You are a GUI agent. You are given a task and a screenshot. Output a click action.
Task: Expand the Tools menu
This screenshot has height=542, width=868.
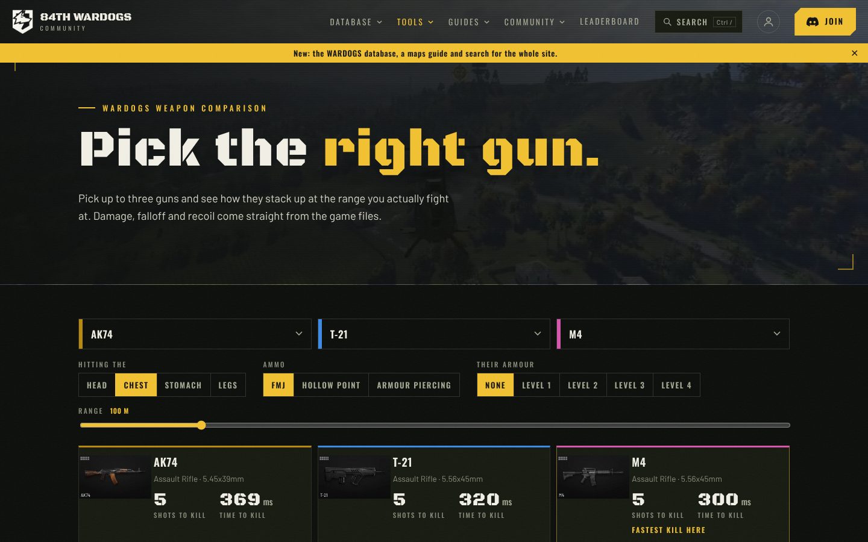[415, 22]
